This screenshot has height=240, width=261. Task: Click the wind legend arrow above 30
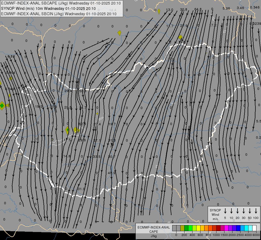tap(243, 211)
